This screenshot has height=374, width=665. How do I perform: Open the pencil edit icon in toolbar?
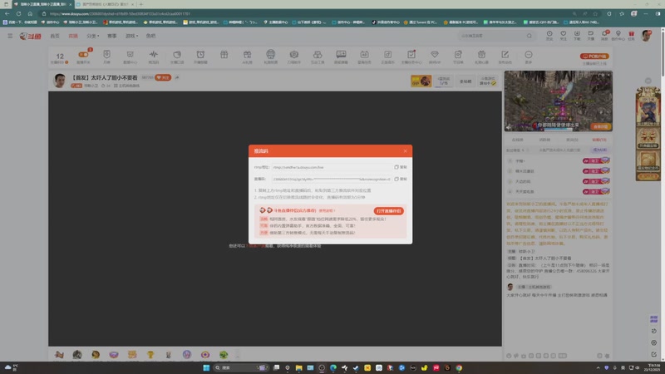505,54
